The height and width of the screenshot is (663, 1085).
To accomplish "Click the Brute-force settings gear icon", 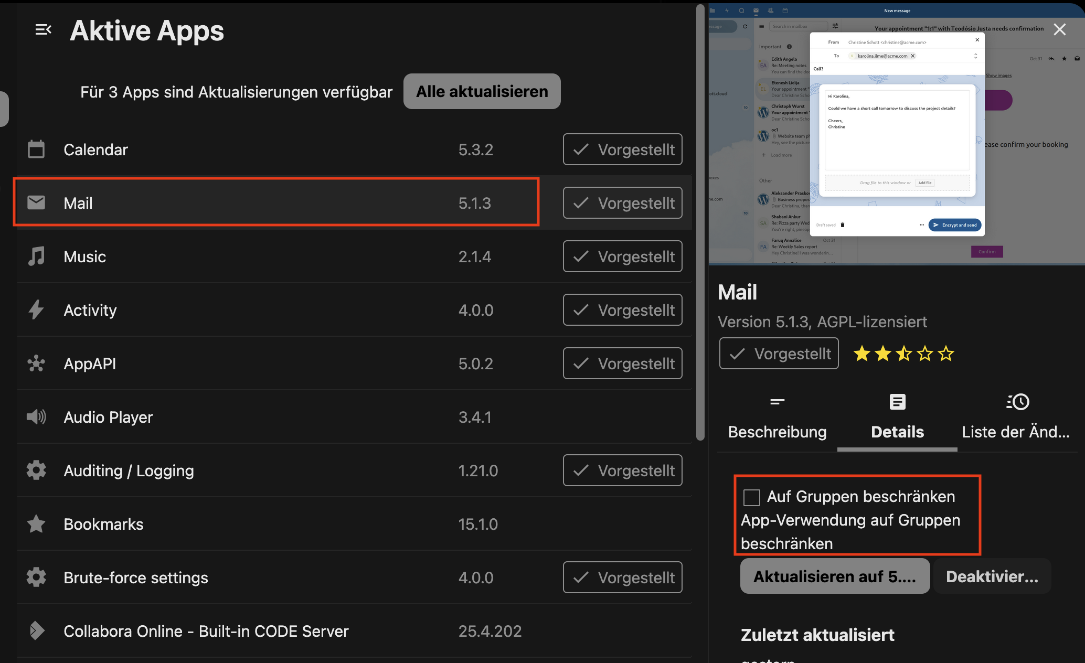I will click(36, 577).
